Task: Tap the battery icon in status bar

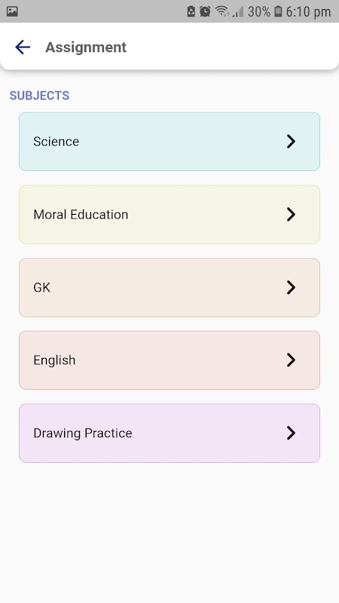Action: (278, 11)
